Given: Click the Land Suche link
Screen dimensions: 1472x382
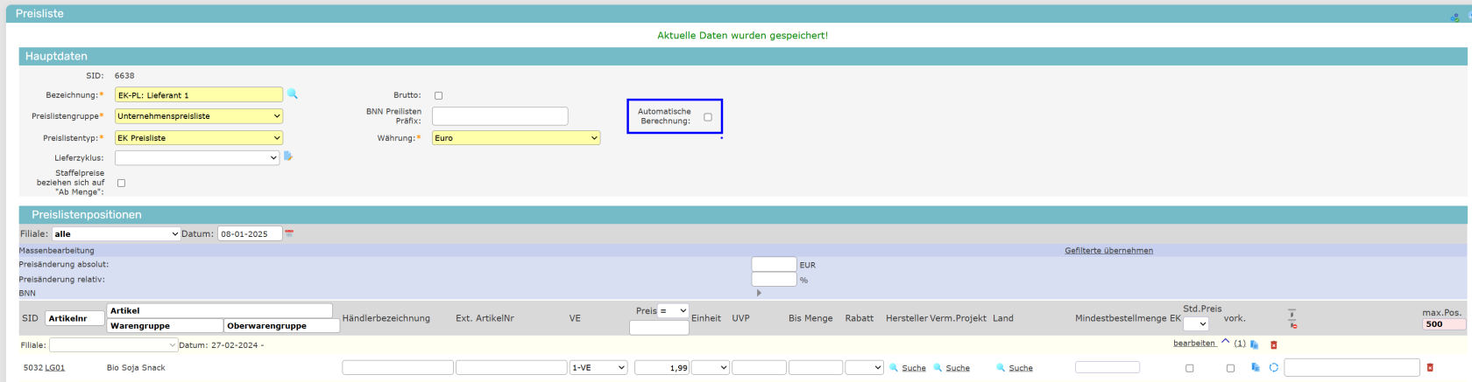Looking at the screenshot, I should (x=1020, y=368).
